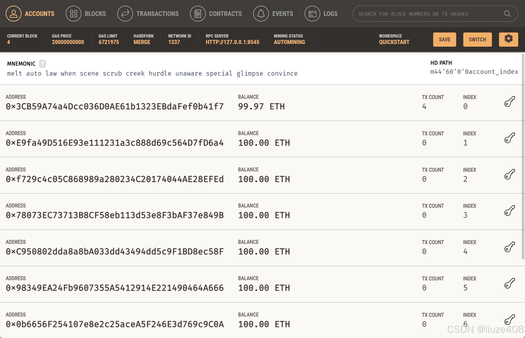Image resolution: width=525 pixels, height=338 pixels.
Task: Click the Transactions arrows icon
Action: (x=125, y=14)
